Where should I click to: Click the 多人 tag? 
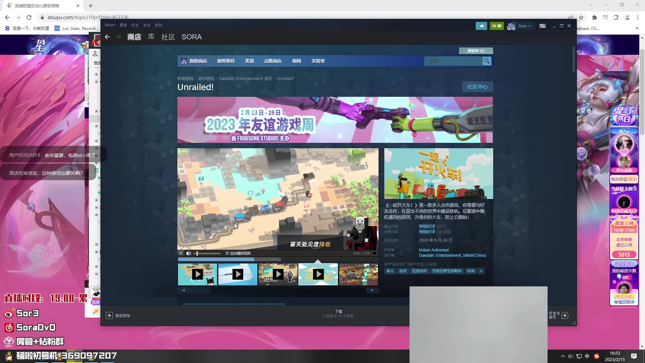[390, 271]
